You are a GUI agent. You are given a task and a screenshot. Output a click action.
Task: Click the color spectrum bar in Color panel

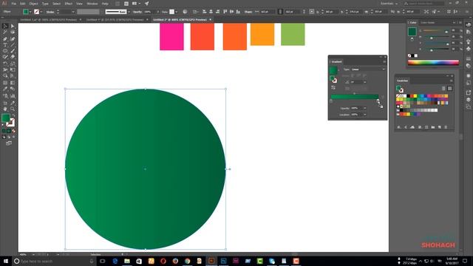pyautogui.click(x=433, y=62)
